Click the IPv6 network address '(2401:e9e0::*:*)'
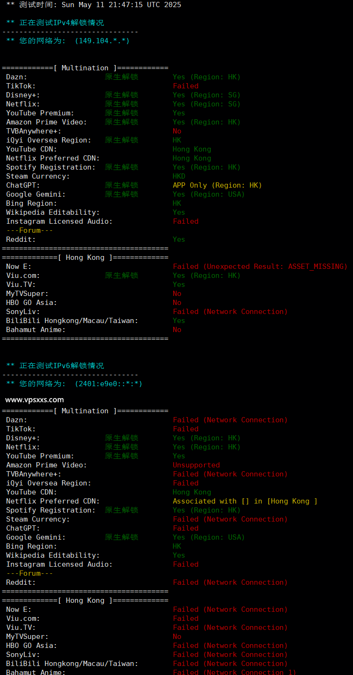The image size is (353, 675). pyautogui.click(x=109, y=384)
